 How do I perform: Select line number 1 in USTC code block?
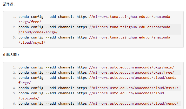15,67
